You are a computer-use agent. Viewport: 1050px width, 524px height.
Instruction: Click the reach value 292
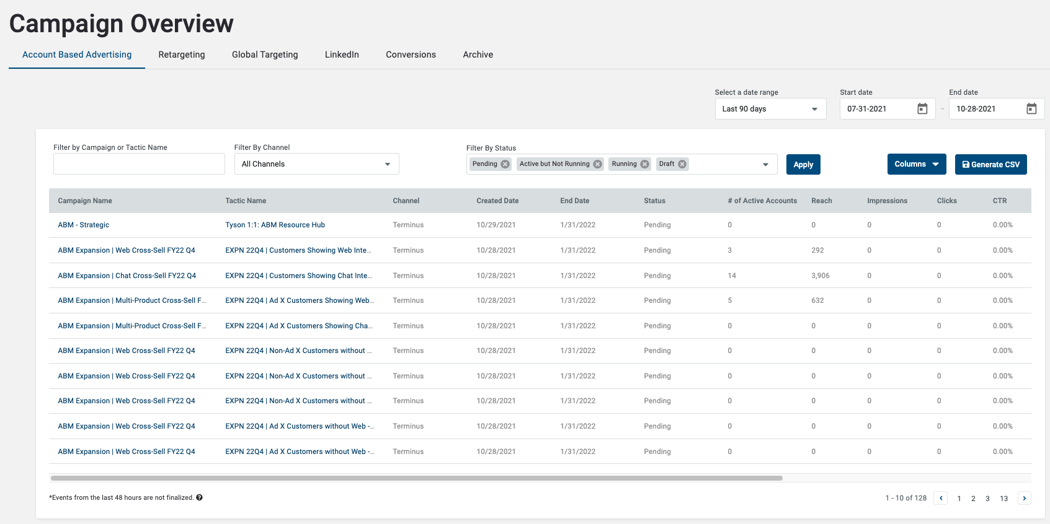click(817, 250)
